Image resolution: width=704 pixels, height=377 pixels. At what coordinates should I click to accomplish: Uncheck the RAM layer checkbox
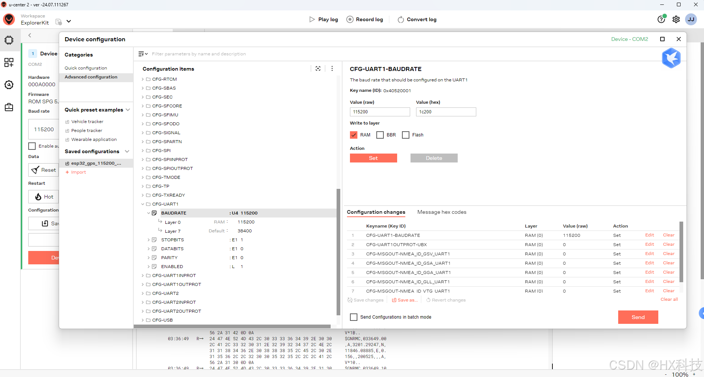click(x=354, y=135)
